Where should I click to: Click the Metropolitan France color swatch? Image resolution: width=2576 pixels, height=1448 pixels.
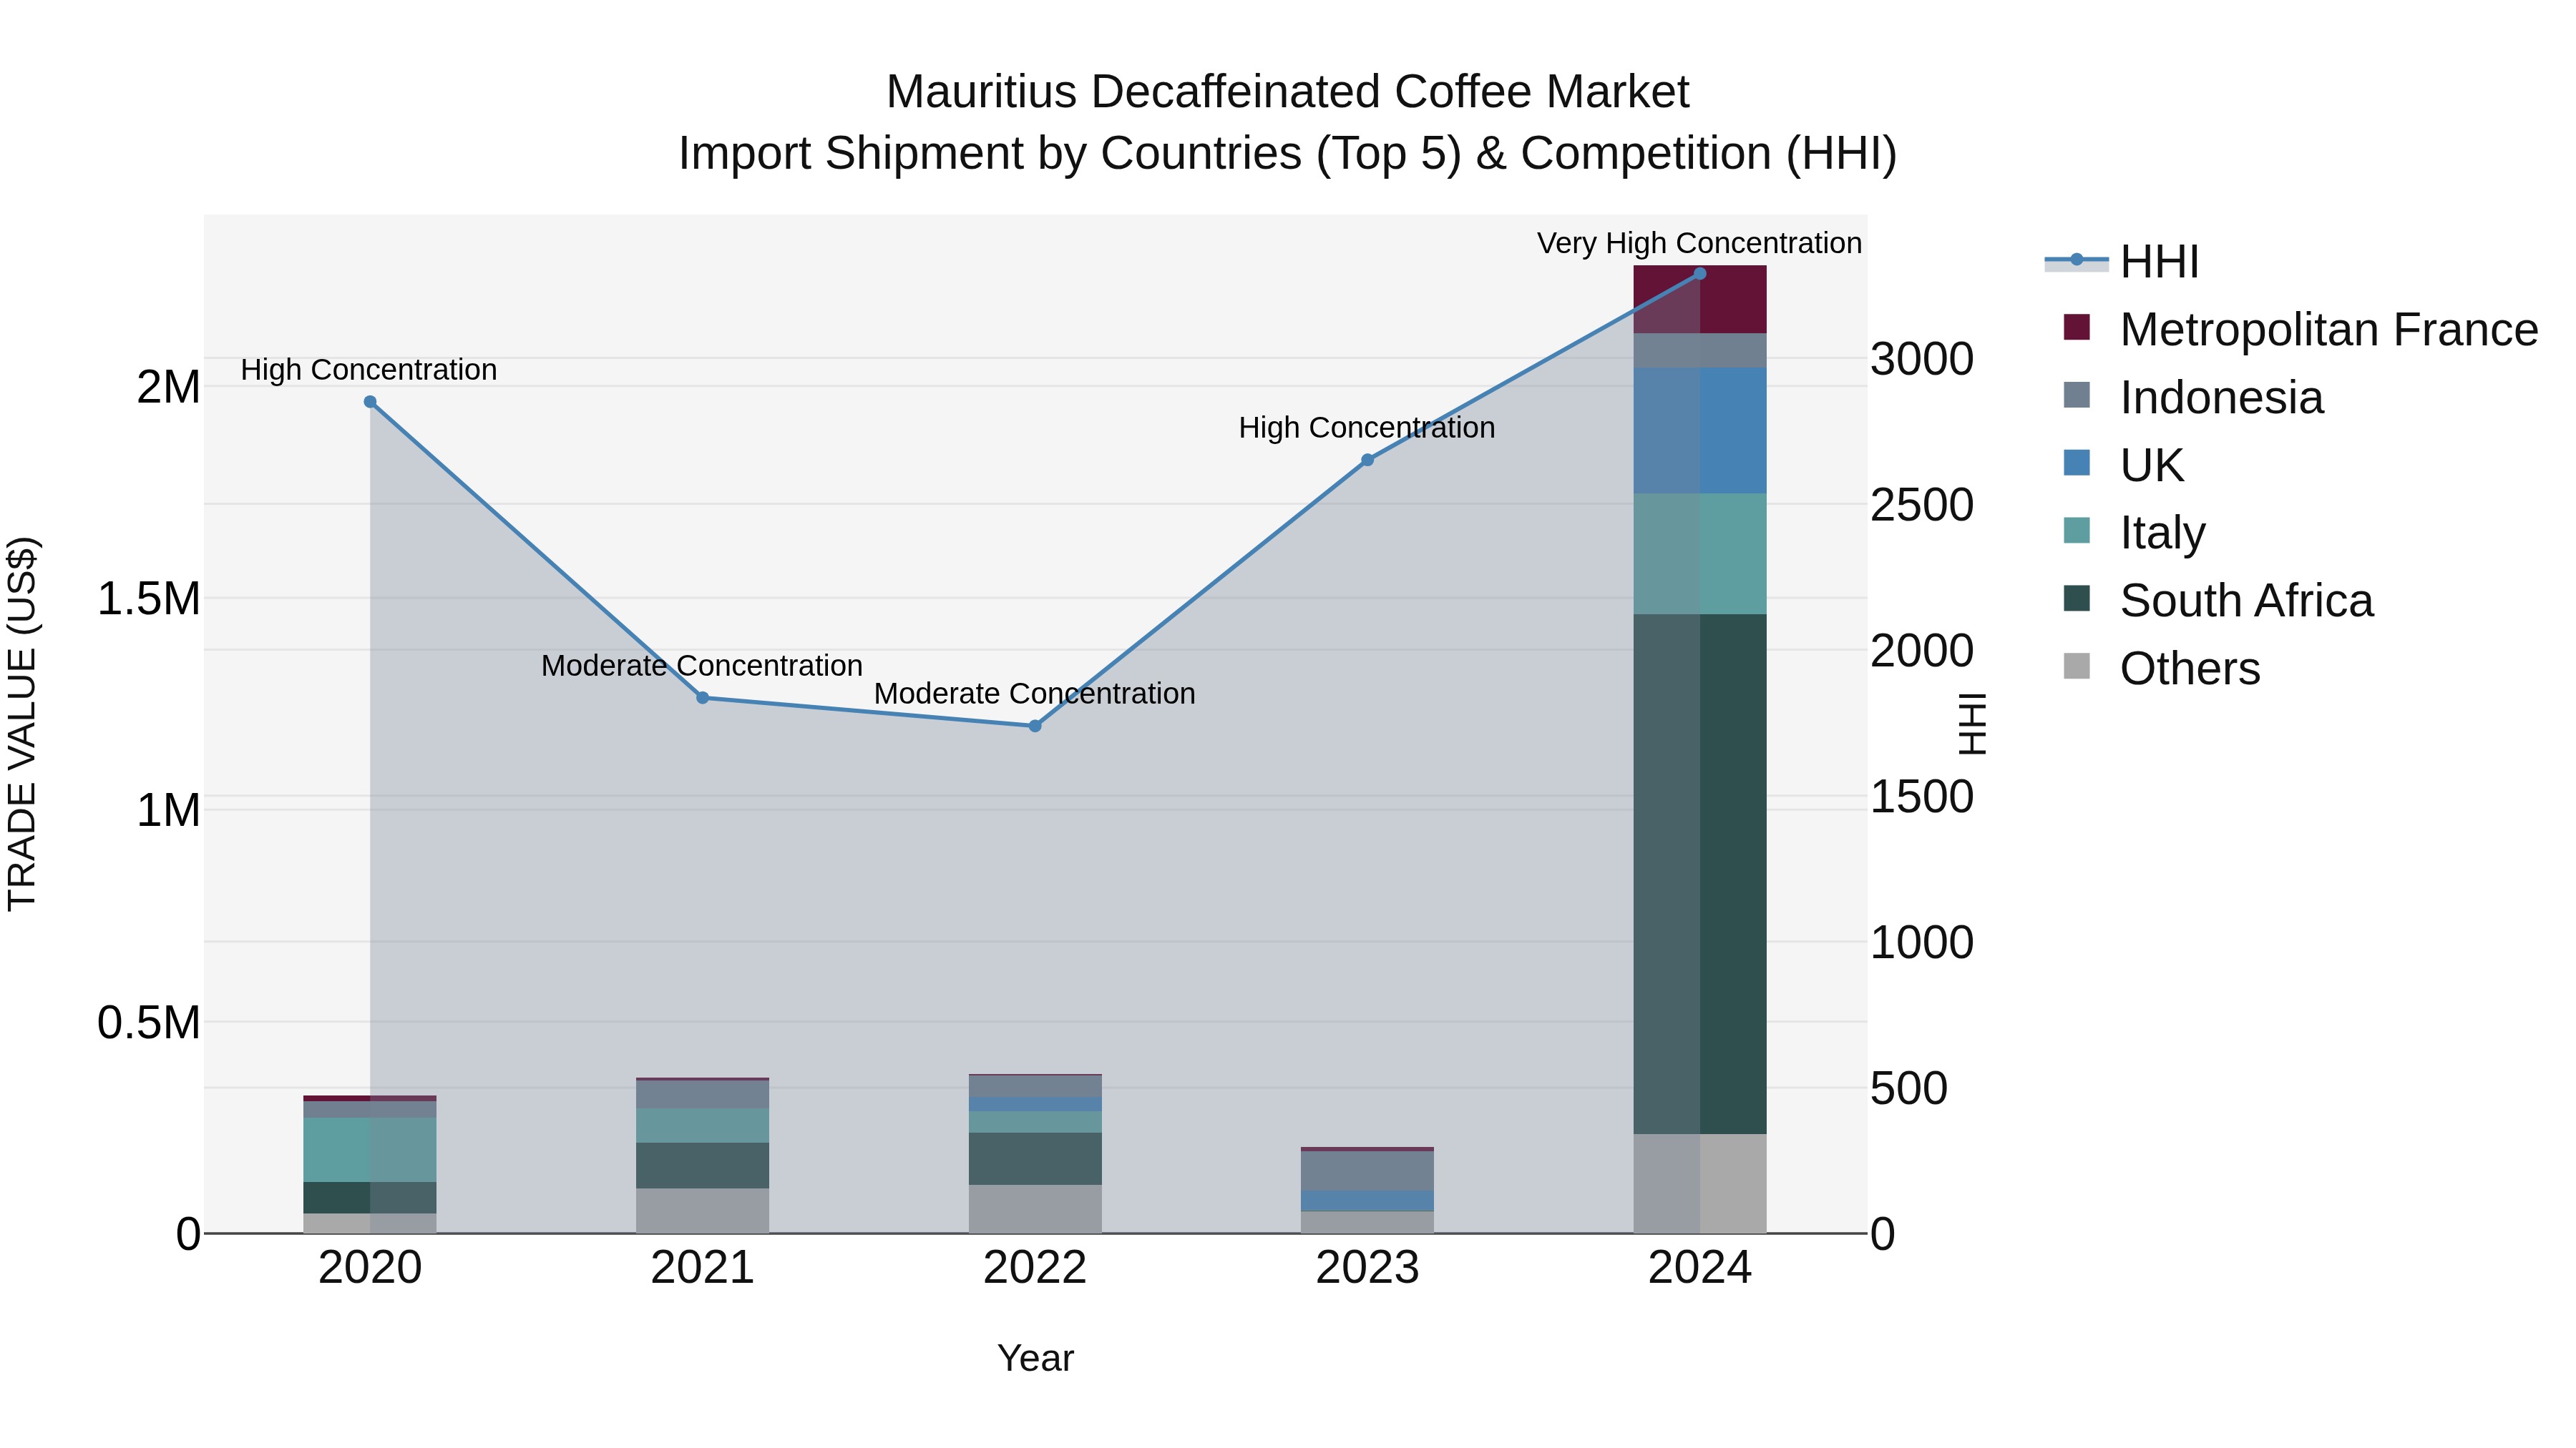click(2077, 327)
